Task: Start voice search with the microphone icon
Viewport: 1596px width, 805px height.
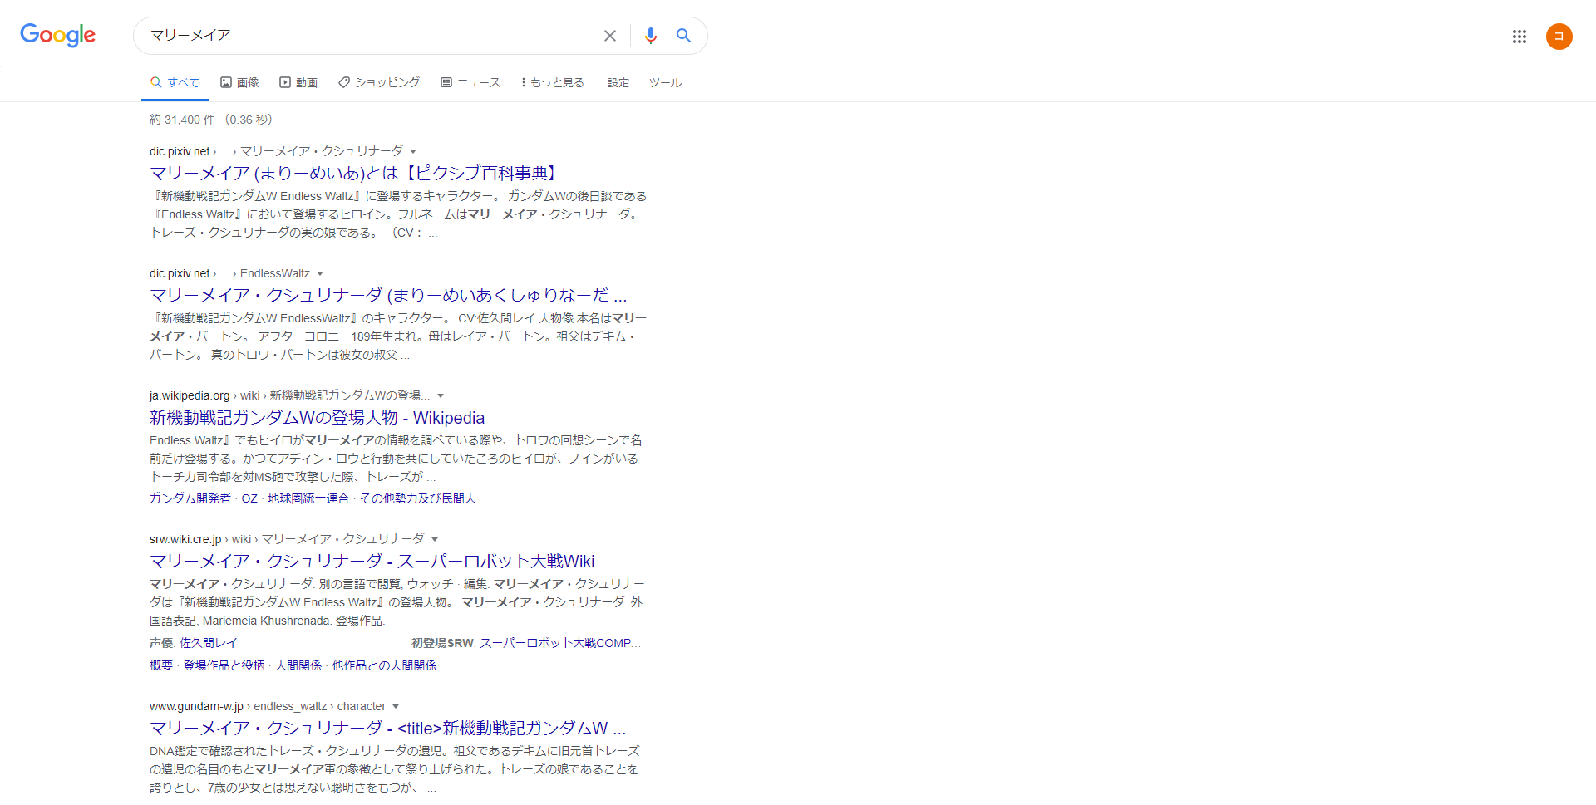Action: (651, 36)
